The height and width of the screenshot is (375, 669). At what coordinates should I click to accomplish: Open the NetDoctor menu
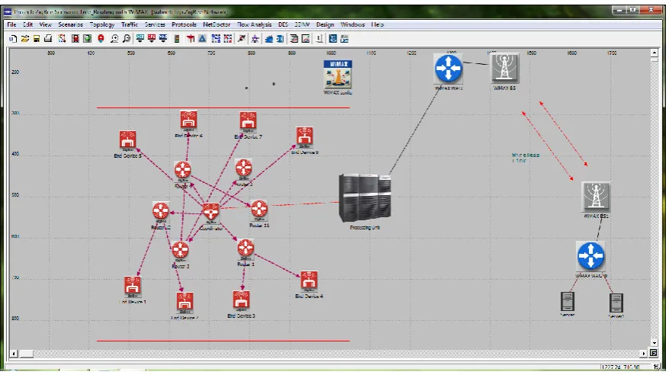(217, 24)
